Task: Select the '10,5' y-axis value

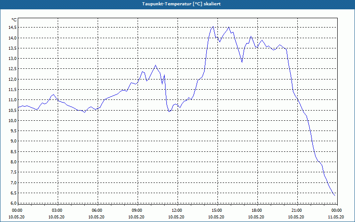Action: [12, 110]
